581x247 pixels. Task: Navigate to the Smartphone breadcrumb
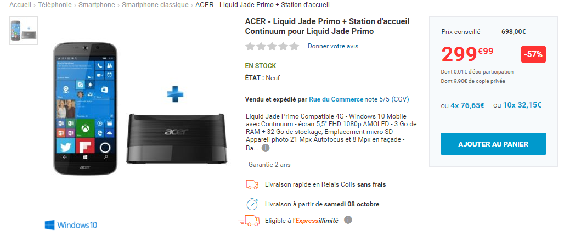(97, 5)
